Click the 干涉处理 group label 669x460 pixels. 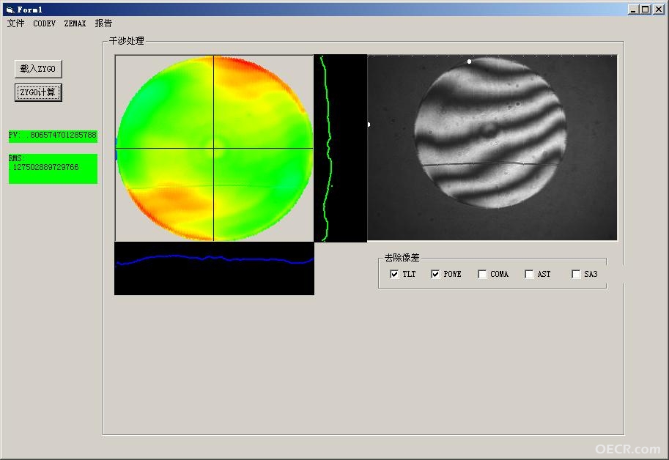coord(126,41)
